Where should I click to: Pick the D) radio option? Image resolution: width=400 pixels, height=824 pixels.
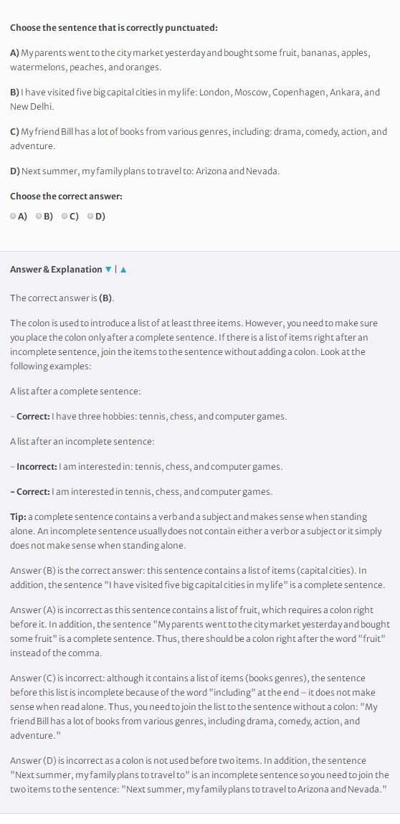90,216
